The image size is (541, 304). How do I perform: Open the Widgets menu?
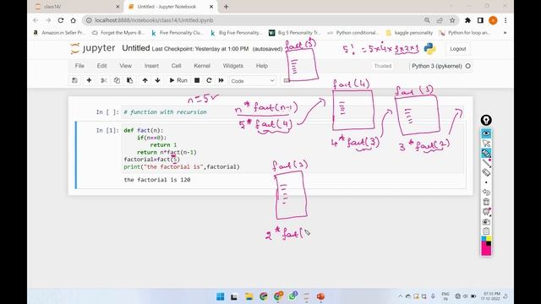coord(233,66)
